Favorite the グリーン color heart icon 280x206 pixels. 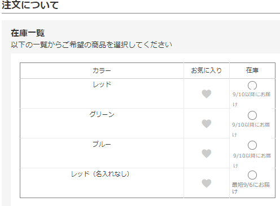click(207, 124)
